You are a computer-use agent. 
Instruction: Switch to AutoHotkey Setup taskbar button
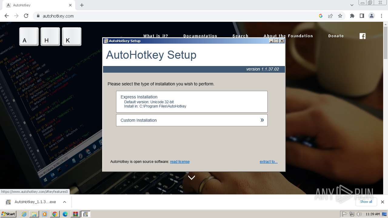point(85,214)
